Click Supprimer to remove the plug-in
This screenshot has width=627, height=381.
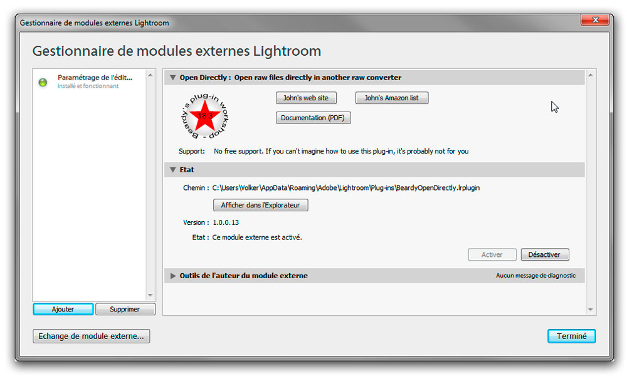[x=125, y=309]
